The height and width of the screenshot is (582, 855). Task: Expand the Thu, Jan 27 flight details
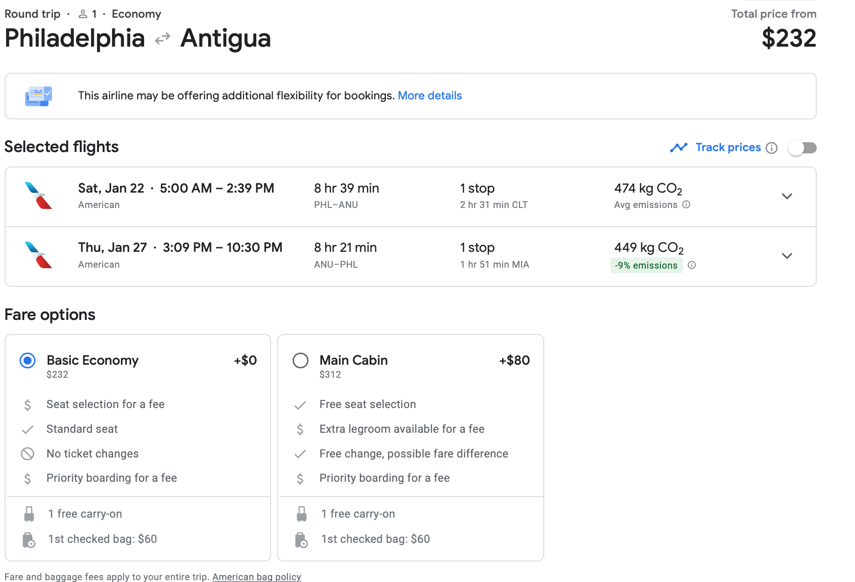point(787,256)
